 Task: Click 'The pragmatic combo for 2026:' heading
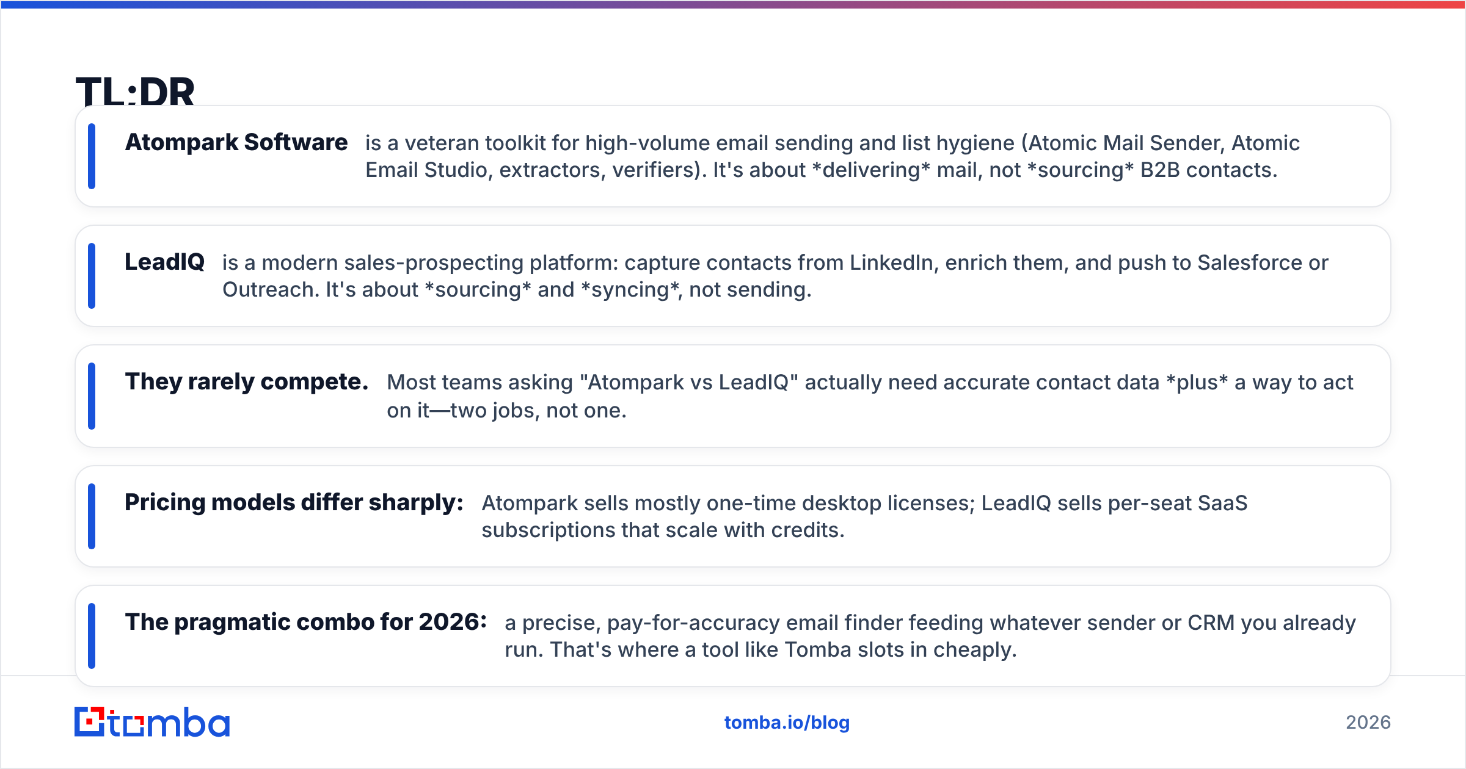coord(306,622)
